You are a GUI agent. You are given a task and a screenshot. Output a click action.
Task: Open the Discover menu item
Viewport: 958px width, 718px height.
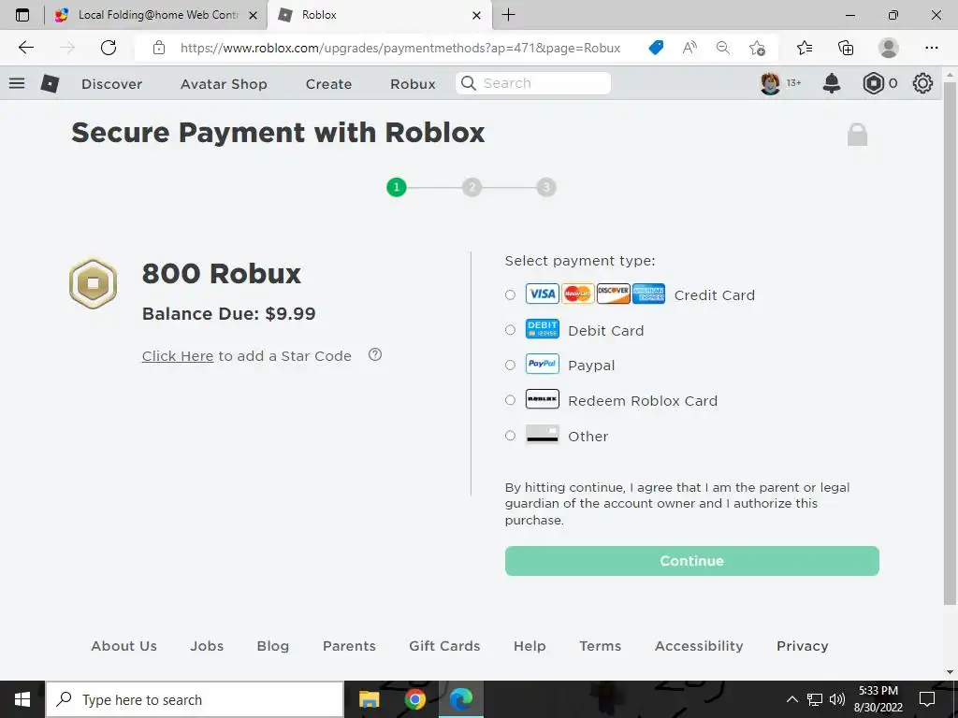point(112,83)
